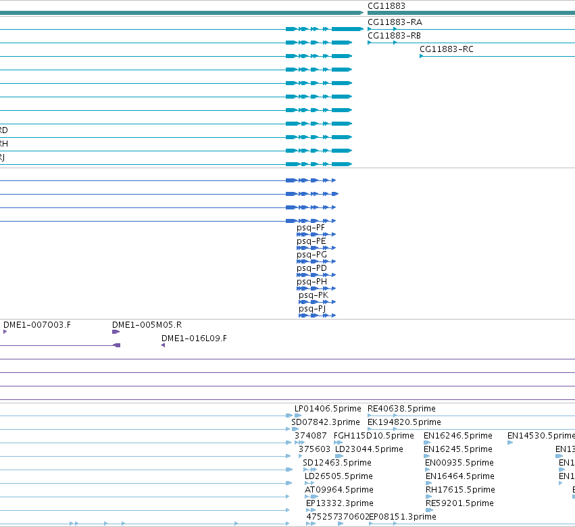Screen dimensions: 575x527
Task: Click the DME1-007O03.F BAC end label
Action: (x=37, y=325)
